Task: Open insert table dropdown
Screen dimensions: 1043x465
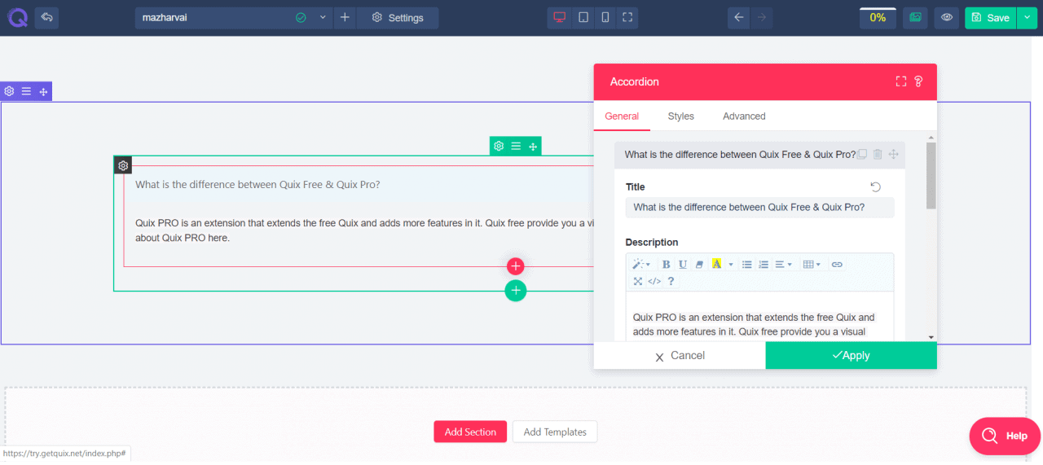Action: (812, 265)
